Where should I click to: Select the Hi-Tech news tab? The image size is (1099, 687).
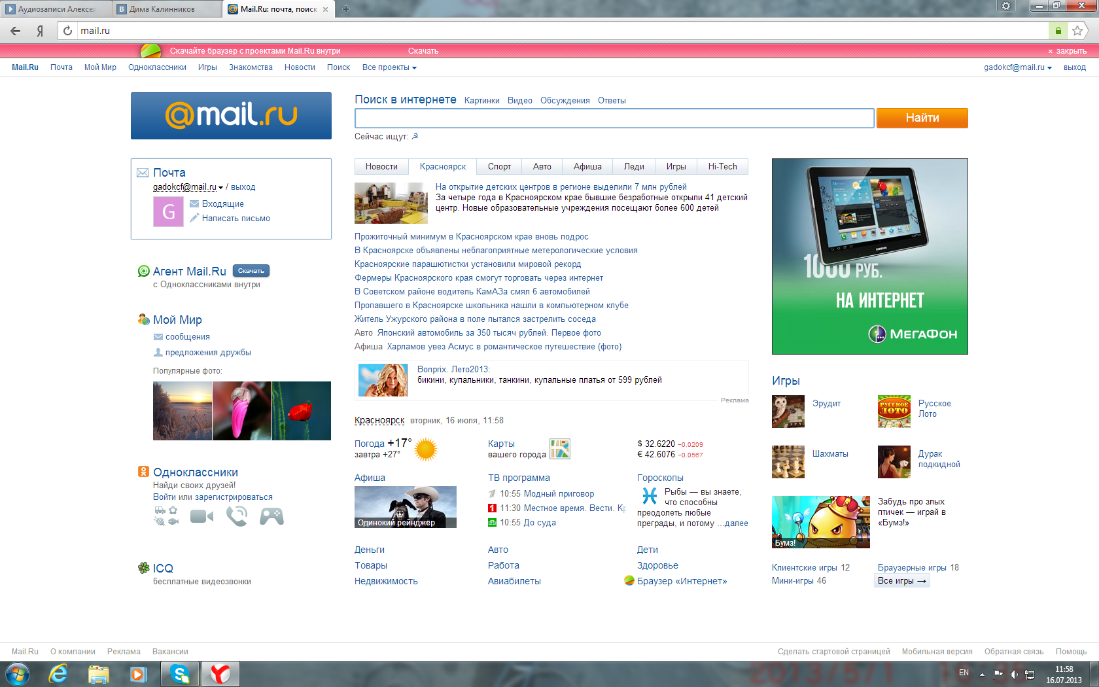pyautogui.click(x=723, y=167)
